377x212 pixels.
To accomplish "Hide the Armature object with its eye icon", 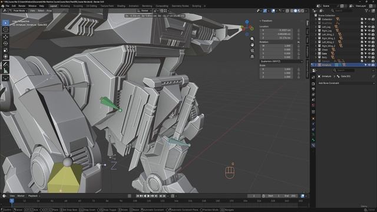I will [x=369, y=65].
